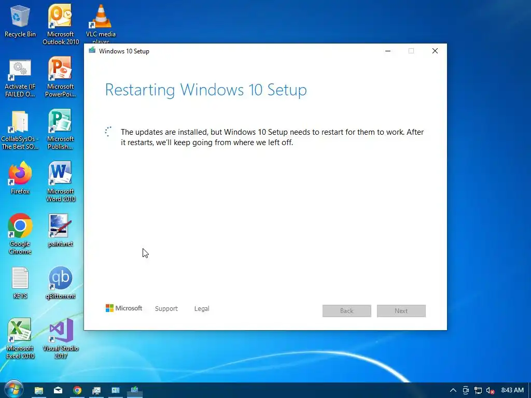Open the Start menu orb

coord(13,389)
